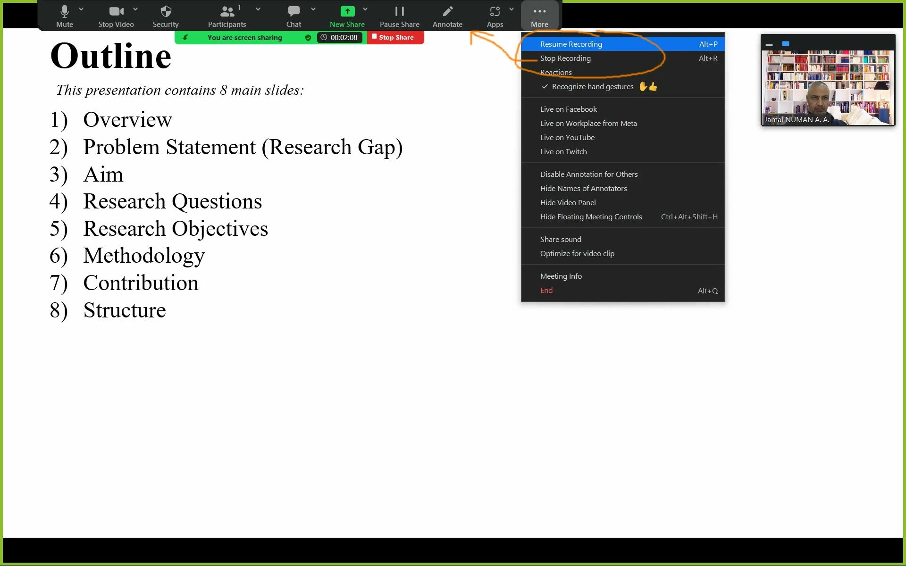Choose Stop Recording in the More menu
Image resolution: width=906 pixels, height=566 pixels.
pyautogui.click(x=565, y=58)
